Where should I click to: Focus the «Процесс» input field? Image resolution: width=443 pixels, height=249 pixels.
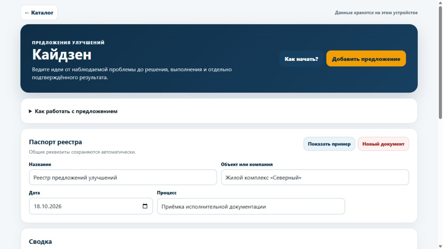pos(251,206)
